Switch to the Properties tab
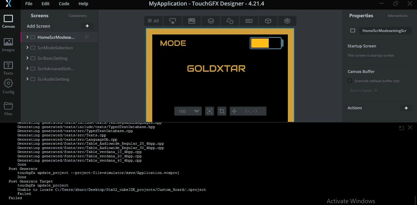The image size is (417, 205). (361, 16)
